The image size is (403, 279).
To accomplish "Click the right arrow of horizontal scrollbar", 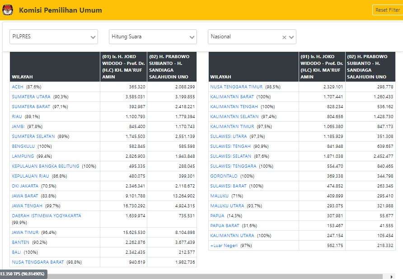I will coord(391,276).
